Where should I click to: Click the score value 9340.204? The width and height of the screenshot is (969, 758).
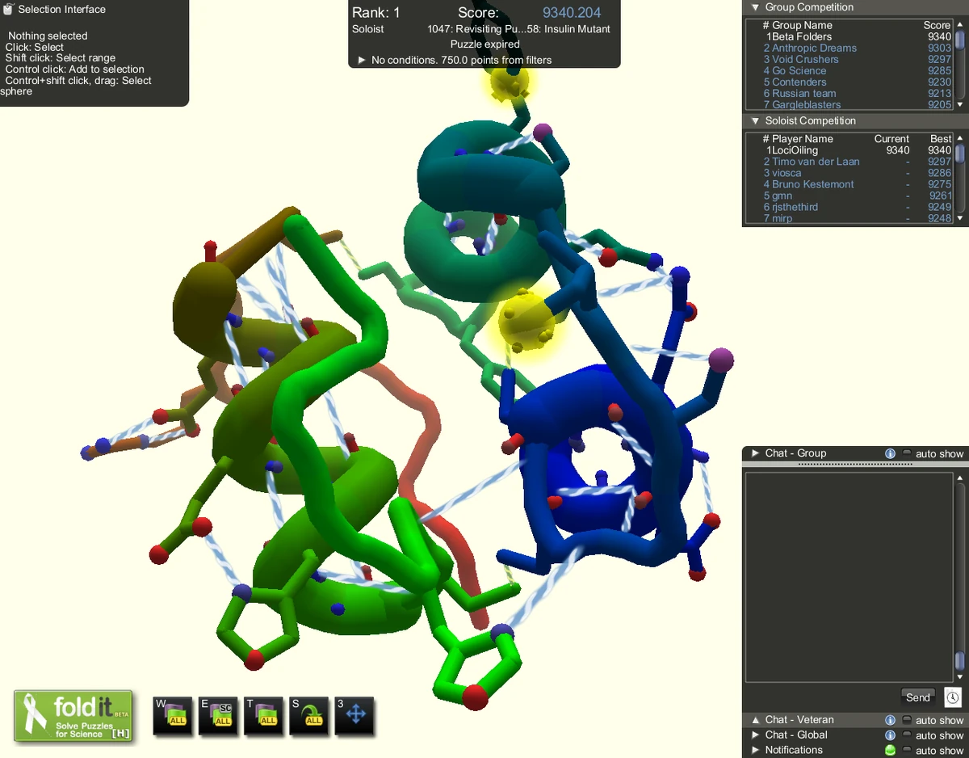(x=572, y=13)
